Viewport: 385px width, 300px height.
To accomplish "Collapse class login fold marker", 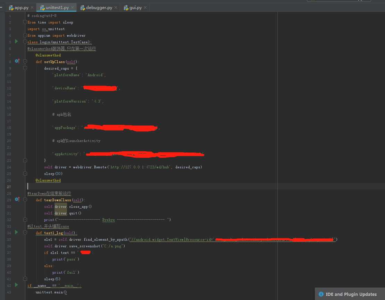I will click(25, 42).
